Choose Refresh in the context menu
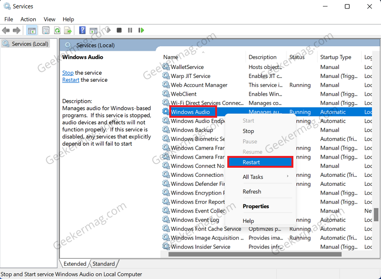 click(252, 192)
